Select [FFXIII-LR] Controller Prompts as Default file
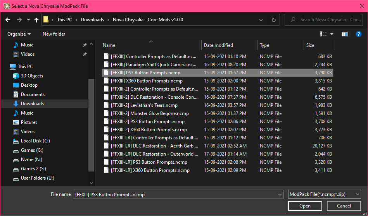 (x=218, y=138)
